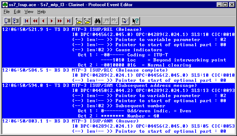Click 'Pointer to variable parameter' under REL event
Viewport: 237px width, 136px height.
pyautogui.click(x=149, y=40)
